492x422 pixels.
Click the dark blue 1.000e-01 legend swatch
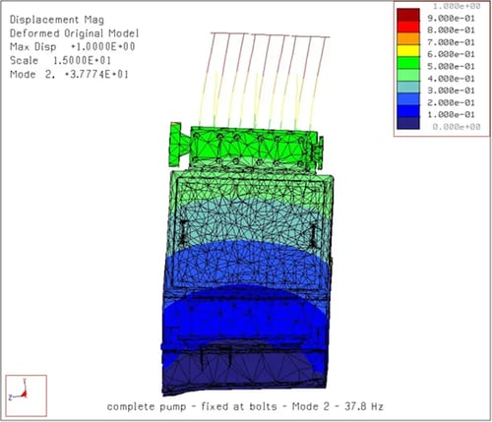pos(408,111)
